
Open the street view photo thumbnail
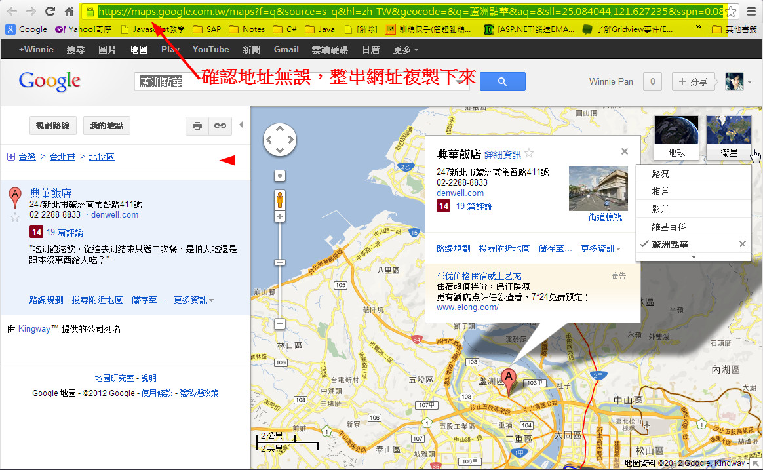point(598,189)
